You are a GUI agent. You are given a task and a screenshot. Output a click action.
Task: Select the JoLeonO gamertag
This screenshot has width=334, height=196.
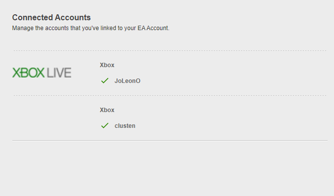[x=127, y=81]
